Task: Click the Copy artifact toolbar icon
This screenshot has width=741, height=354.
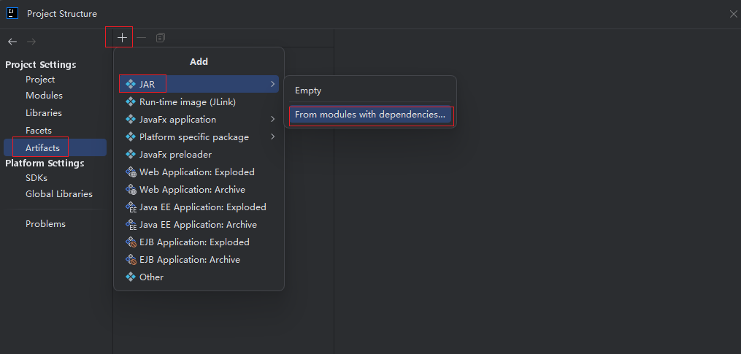Action: pyautogui.click(x=160, y=38)
